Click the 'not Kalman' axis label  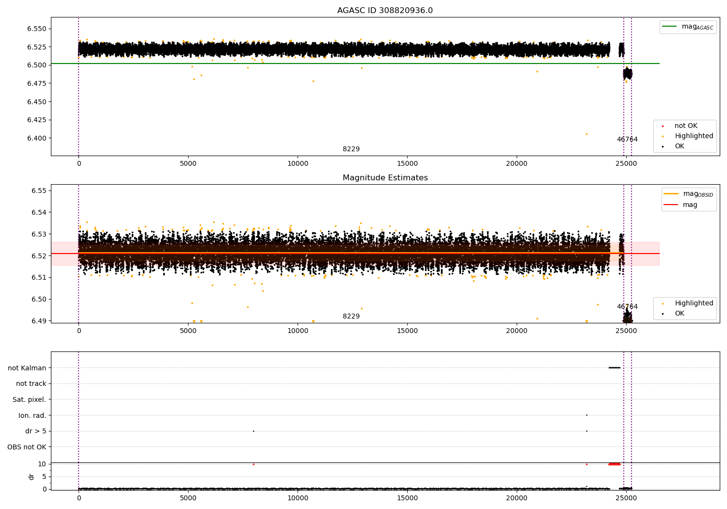coord(27,368)
